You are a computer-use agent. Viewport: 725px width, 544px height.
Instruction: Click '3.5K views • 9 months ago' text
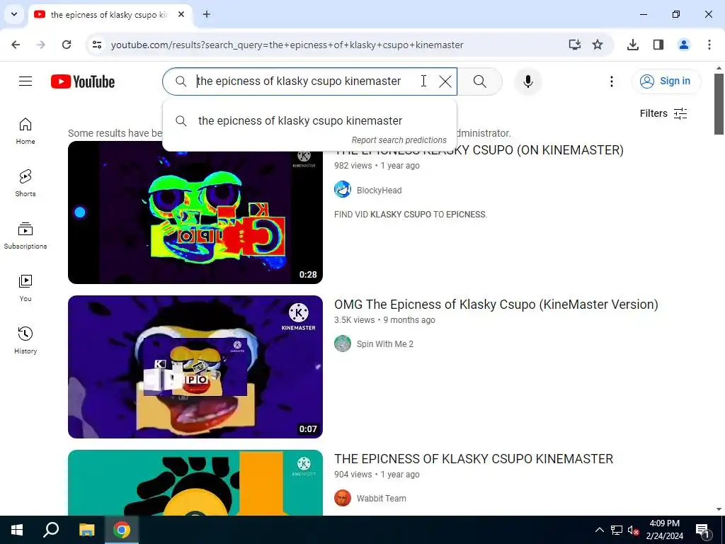384,320
